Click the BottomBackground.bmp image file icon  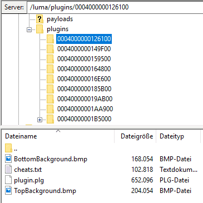click(8, 159)
